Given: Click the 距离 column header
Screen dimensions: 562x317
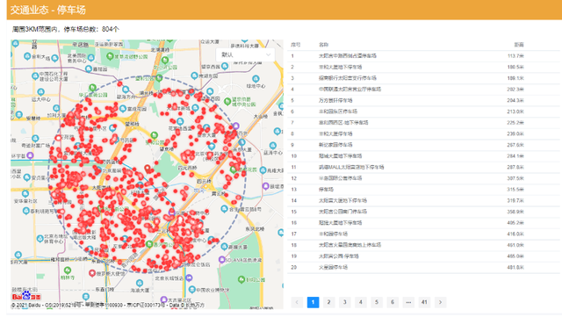Looking at the screenshot, I should pyautogui.click(x=519, y=45).
